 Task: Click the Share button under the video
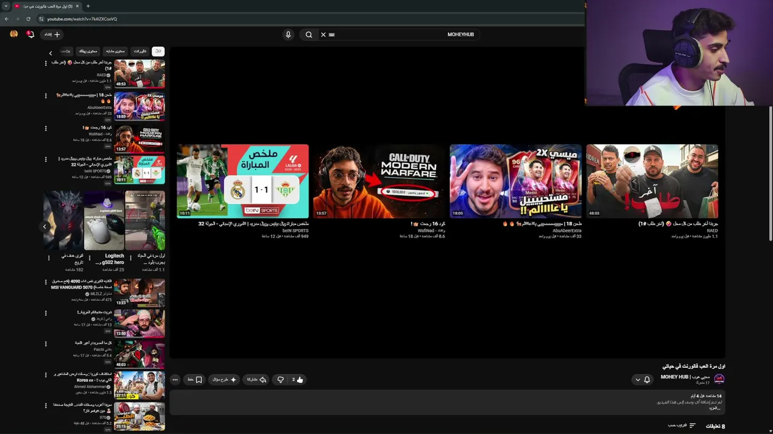(x=256, y=380)
